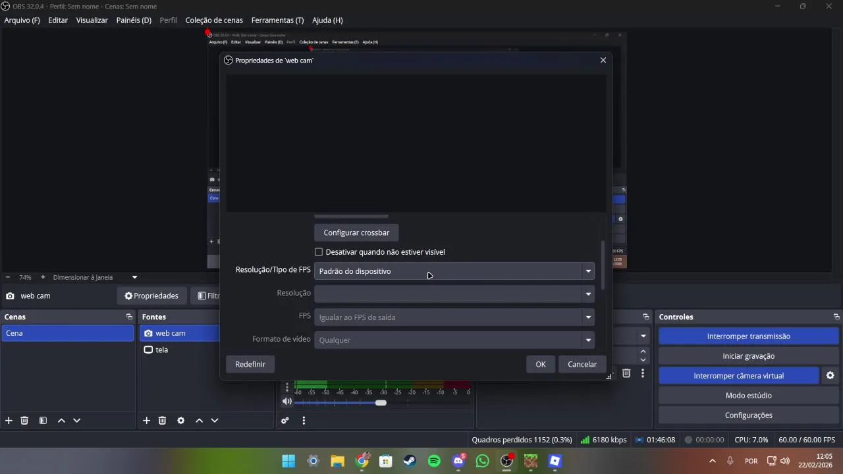Open Painéis menu
Screen dimensions: 843x474
[x=134, y=20]
